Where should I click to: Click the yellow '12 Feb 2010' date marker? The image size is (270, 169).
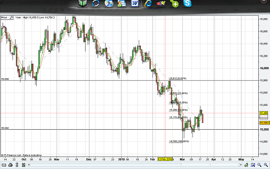coord(165,159)
